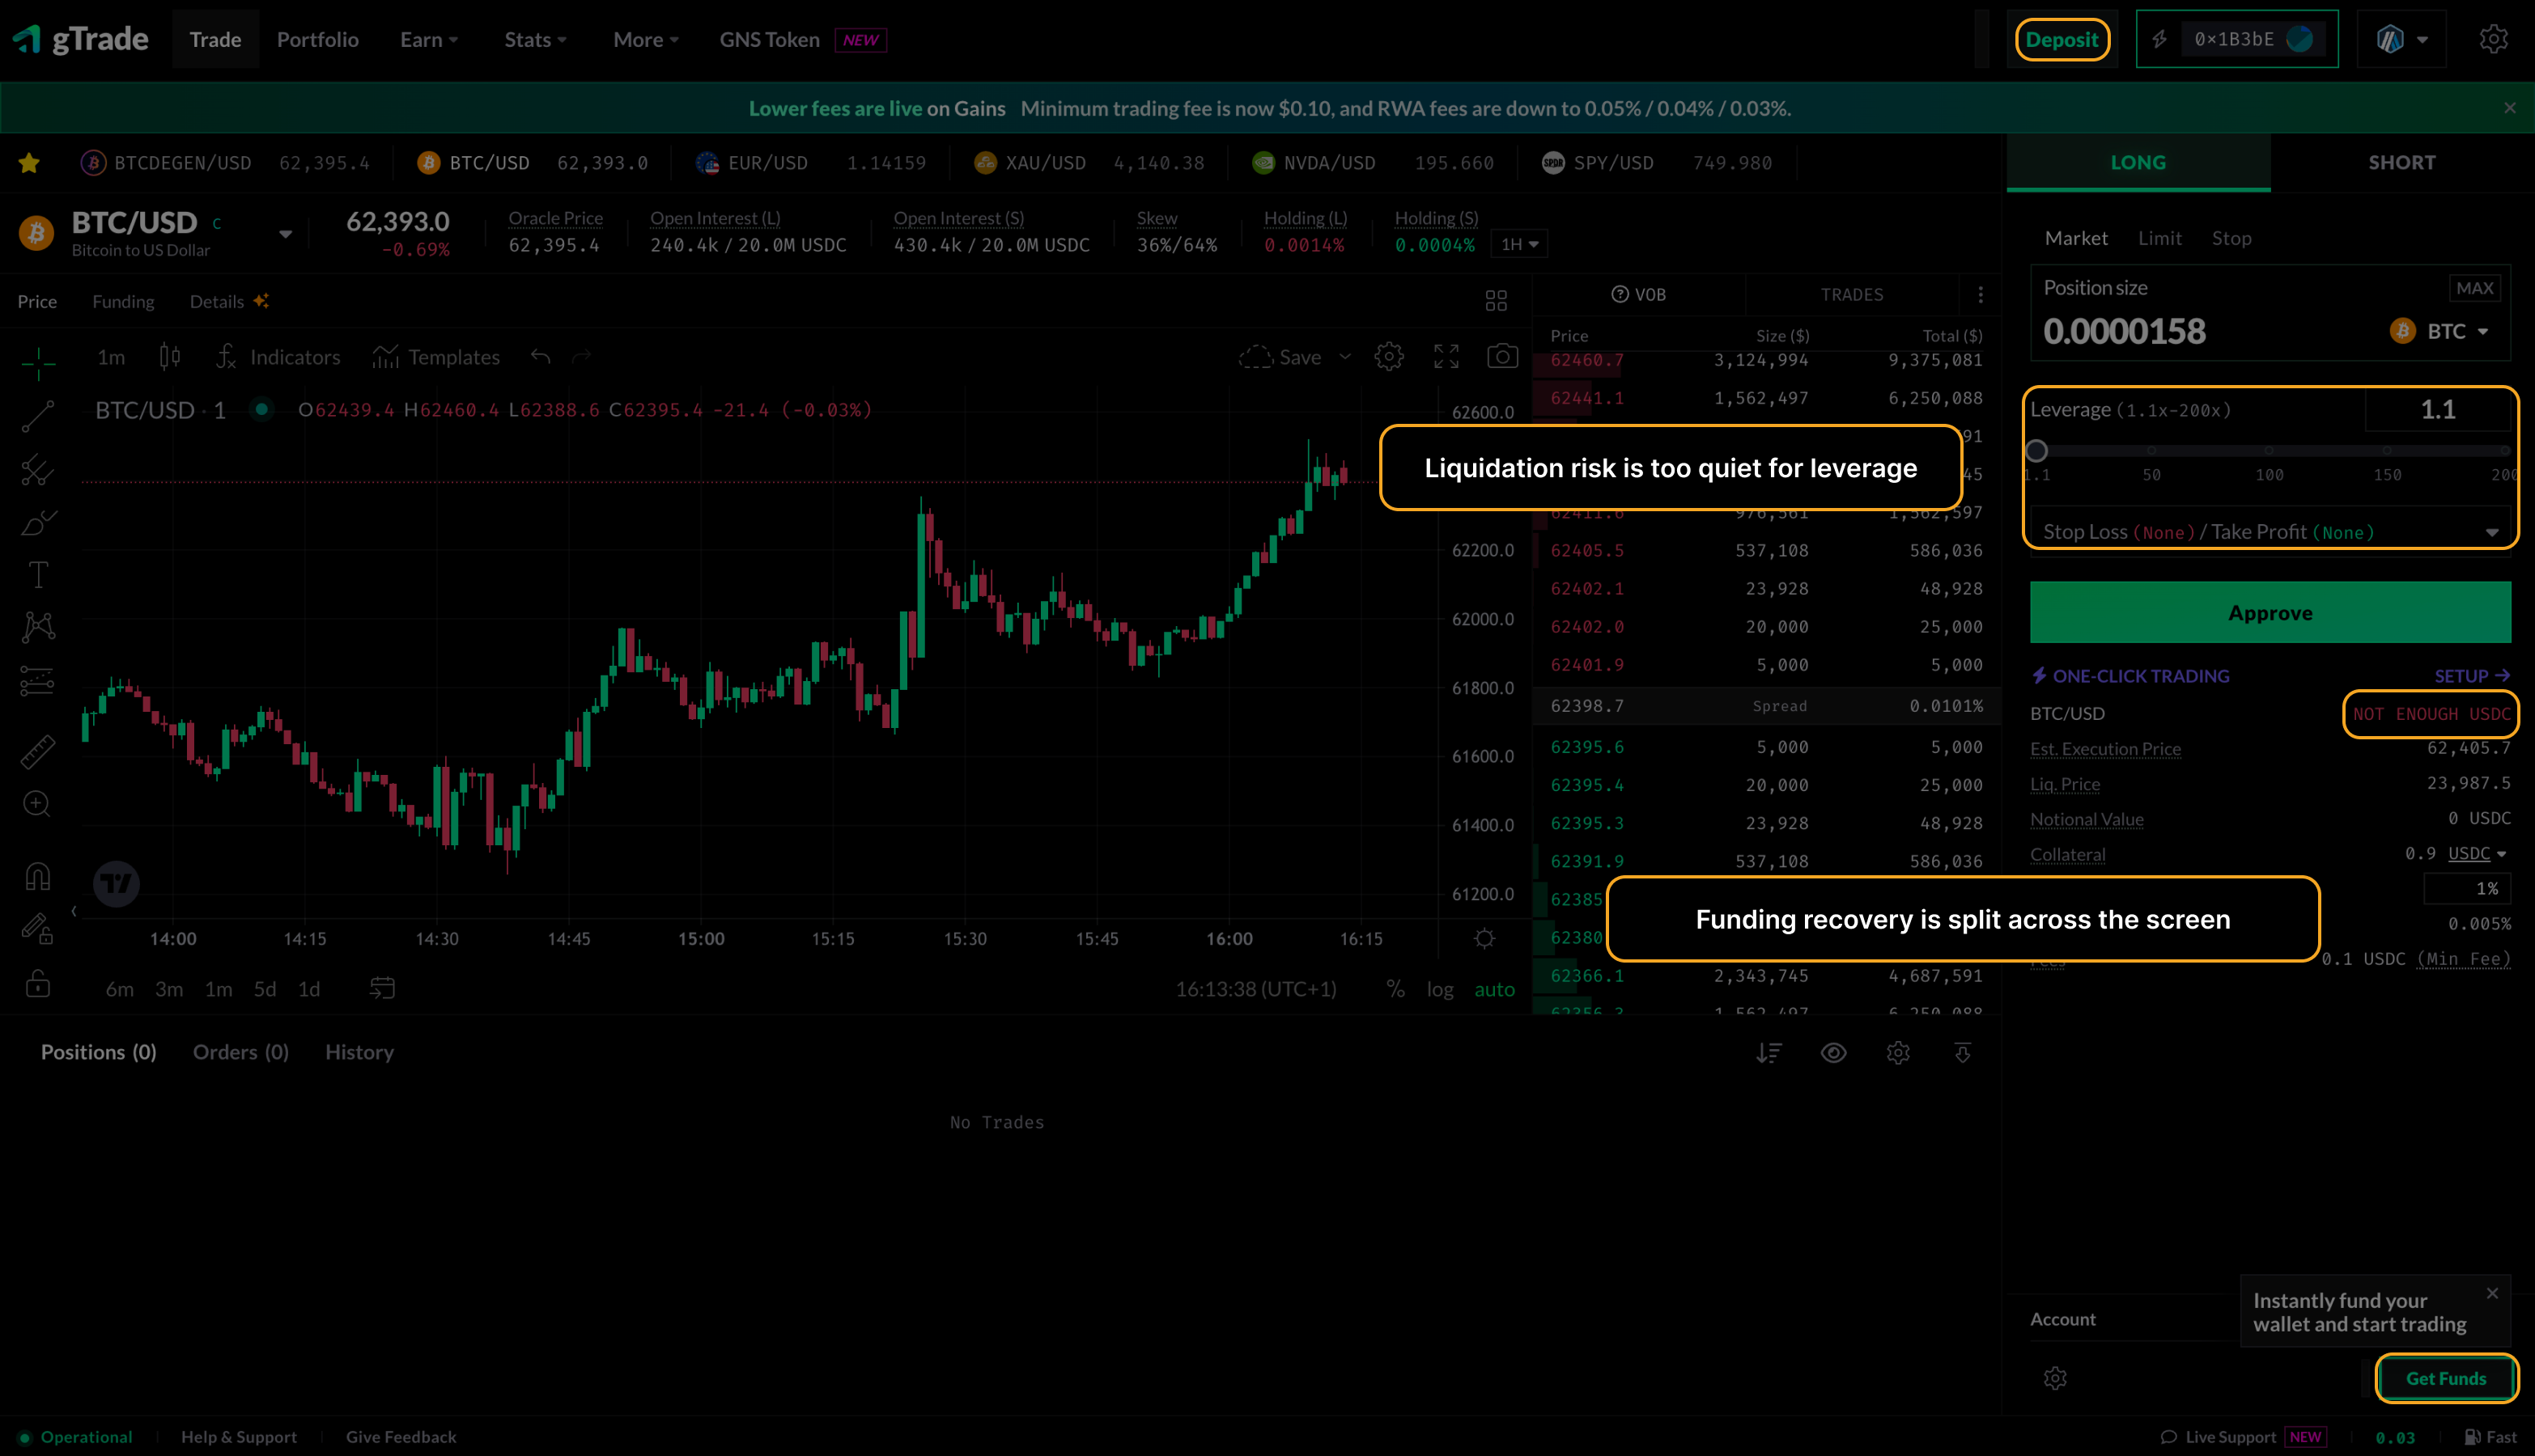Open the More dropdown menu

pos(645,39)
